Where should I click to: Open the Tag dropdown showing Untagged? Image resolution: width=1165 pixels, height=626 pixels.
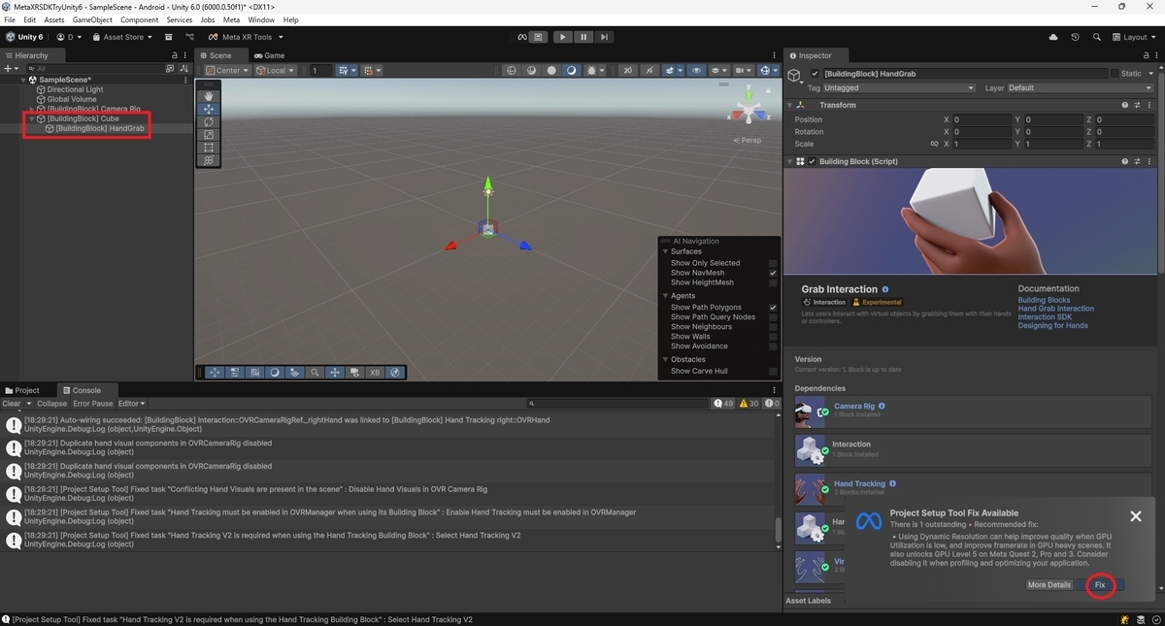[x=898, y=87]
